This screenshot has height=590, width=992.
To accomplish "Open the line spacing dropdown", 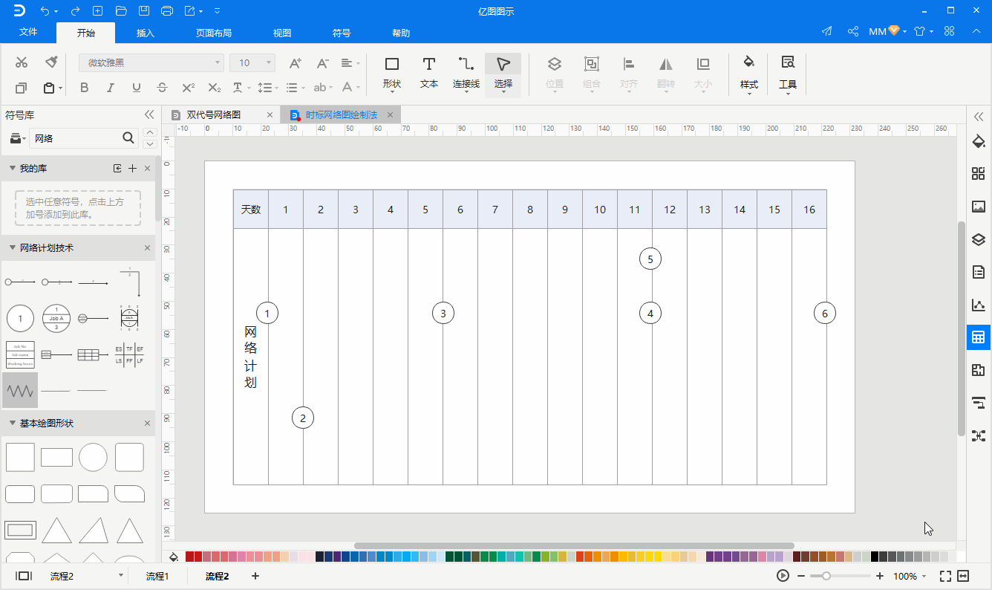I will click(268, 88).
